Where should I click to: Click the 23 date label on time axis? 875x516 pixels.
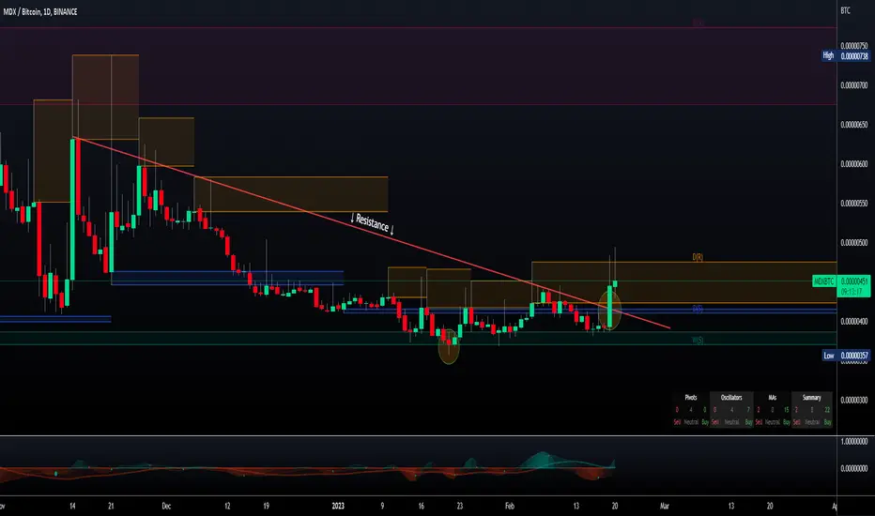(460, 506)
